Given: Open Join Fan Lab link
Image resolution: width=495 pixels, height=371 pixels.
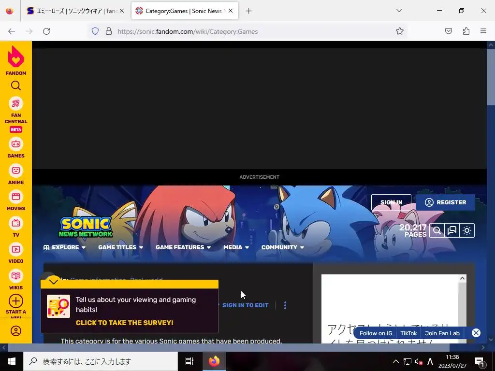Looking at the screenshot, I should coord(442,333).
